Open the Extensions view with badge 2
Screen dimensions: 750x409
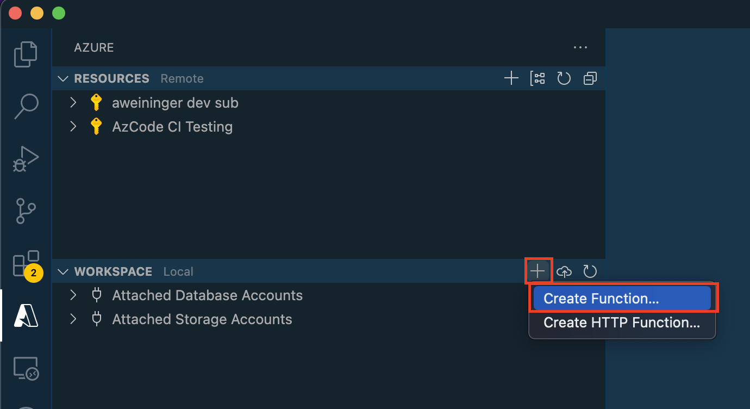tap(26, 263)
